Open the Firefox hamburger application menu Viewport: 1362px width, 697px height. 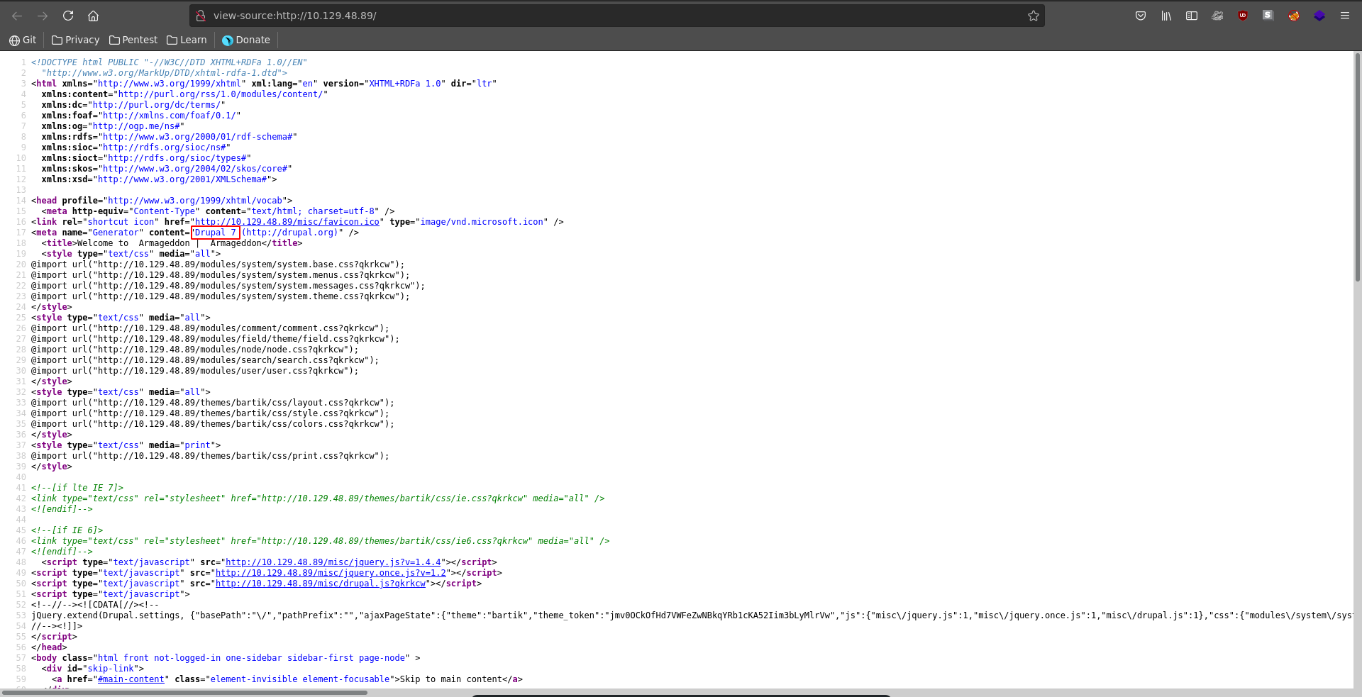1345,16
